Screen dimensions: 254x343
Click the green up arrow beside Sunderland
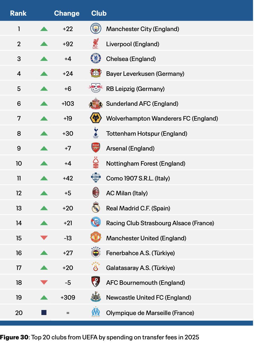tap(44, 104)
